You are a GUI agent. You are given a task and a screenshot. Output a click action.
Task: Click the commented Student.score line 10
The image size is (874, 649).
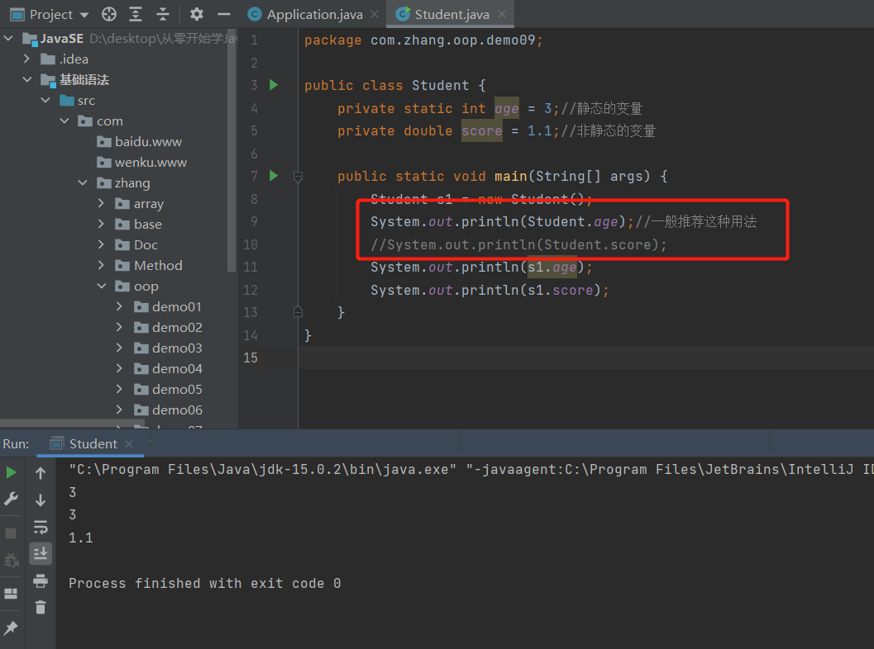(518, 245)
